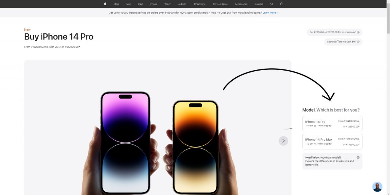The width and height of the screenshot is (390, 195).
Task: Click the deep purple iPhone image
Action: click(x=125, y=143)
